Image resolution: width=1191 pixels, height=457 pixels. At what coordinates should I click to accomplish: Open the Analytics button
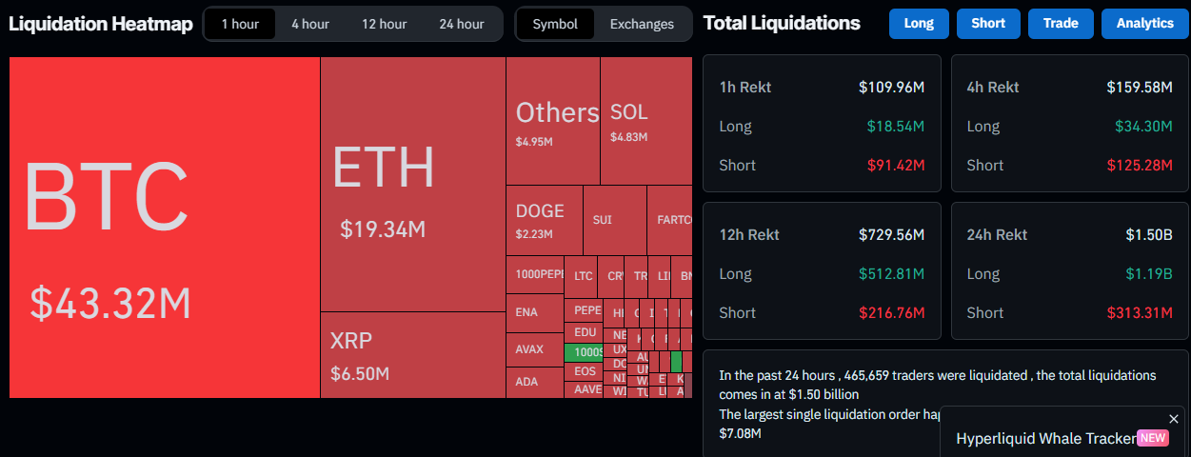click(x=1144, y=24)
